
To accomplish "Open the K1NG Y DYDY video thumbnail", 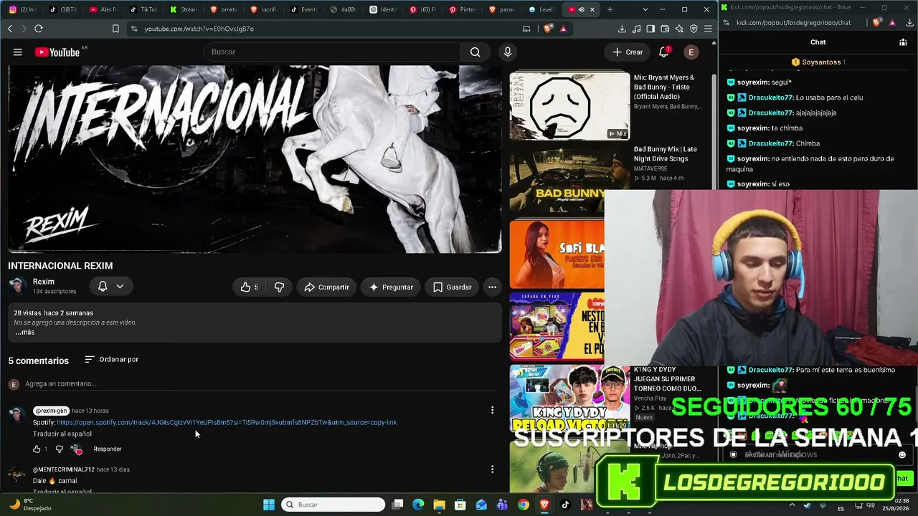I will pyautogui.click(x=569, y=398).
